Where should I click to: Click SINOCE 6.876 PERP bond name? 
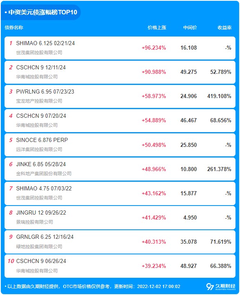tap(42, 140)
